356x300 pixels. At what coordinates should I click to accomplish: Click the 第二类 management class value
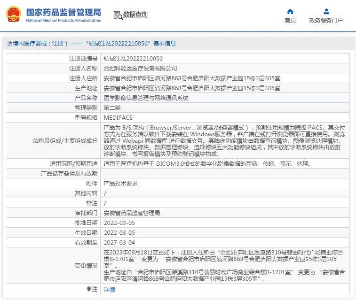tap(112, 108)
